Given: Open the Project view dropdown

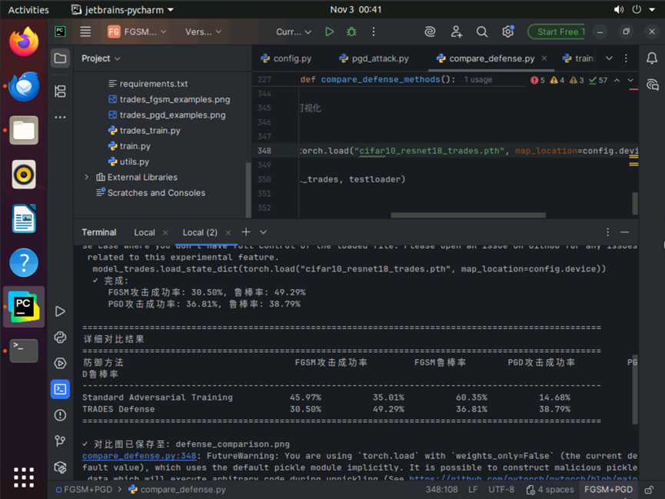Looking at the screenshot, I should click(x=101, y=58).
